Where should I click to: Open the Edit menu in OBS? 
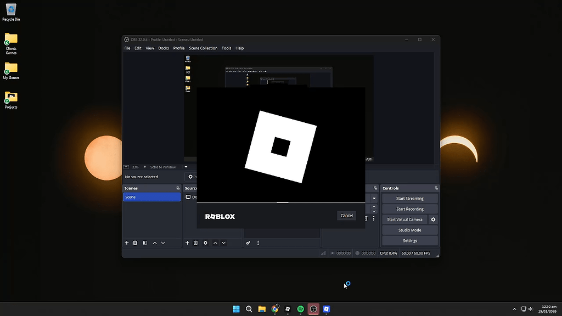click(138, 48)
